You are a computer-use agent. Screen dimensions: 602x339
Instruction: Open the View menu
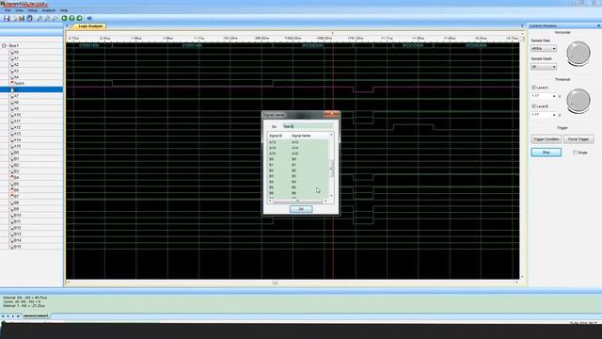(19, 10)
